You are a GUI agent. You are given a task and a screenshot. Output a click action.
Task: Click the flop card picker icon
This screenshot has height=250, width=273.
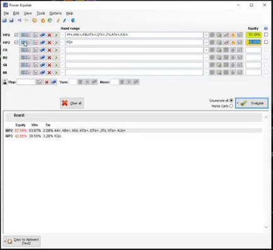pyautogui.click(x=40, y=82)
